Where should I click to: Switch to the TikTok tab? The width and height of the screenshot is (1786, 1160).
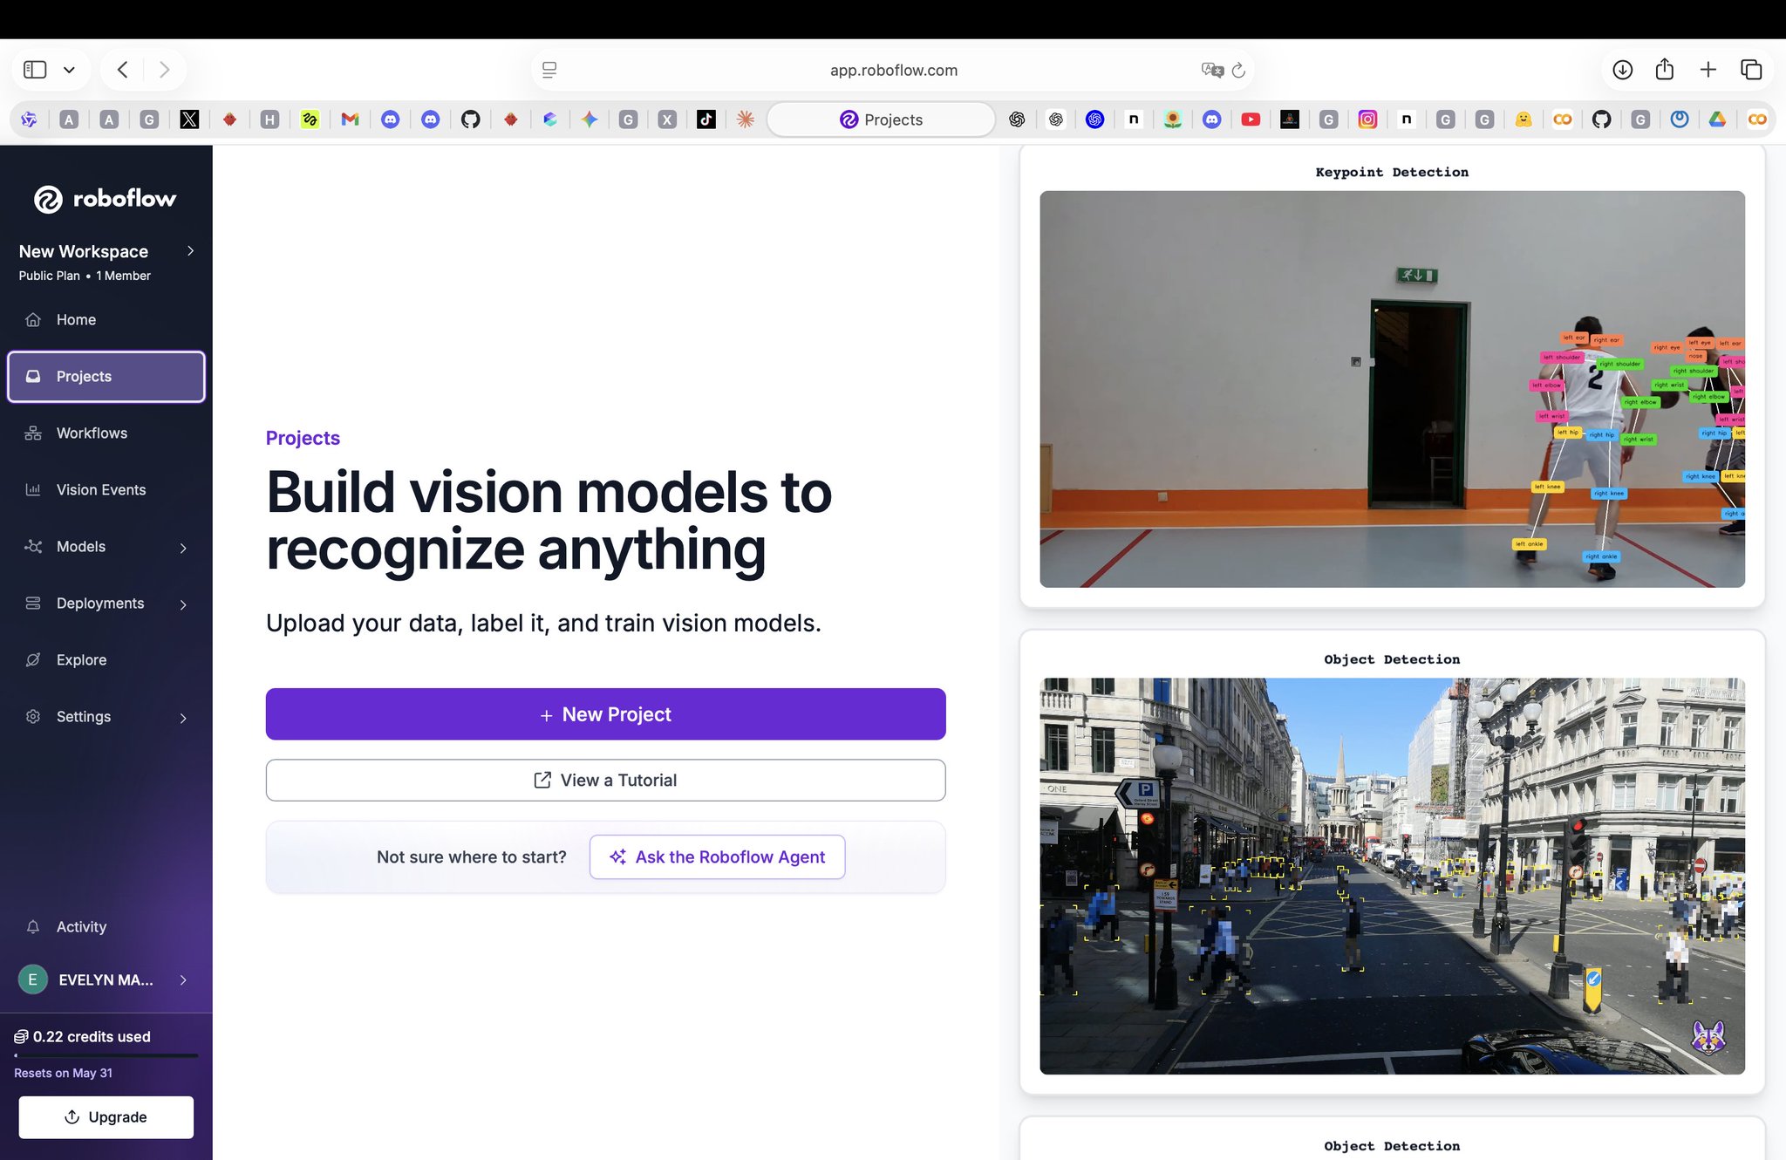pyautogui.click(x=706, y=119)
